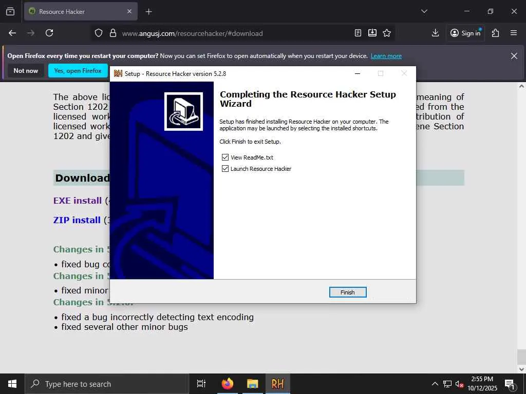This screenshot has height=394, width=526.
Task: Click the Setup wizard computer image
Action: (x=183, y=111)
